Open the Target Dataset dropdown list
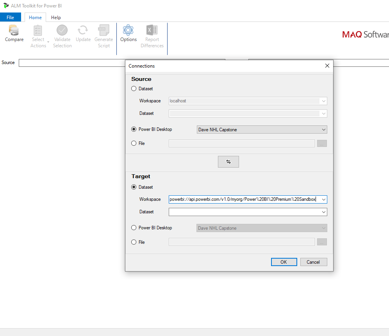This screenshot has height=336, width=389. tap(248, 212)
